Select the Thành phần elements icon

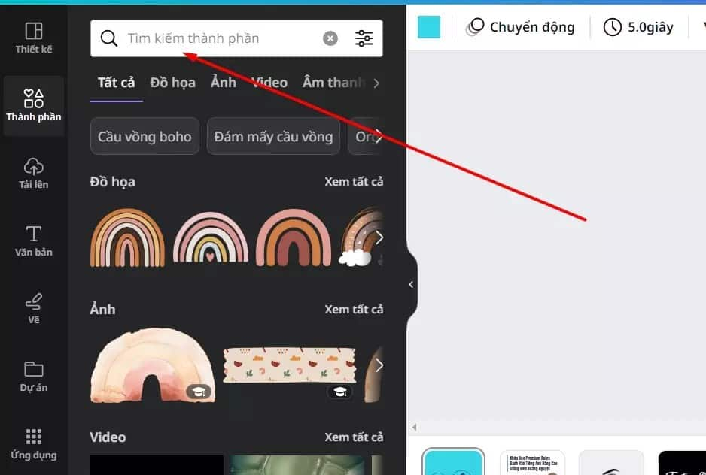pos(33,105)
